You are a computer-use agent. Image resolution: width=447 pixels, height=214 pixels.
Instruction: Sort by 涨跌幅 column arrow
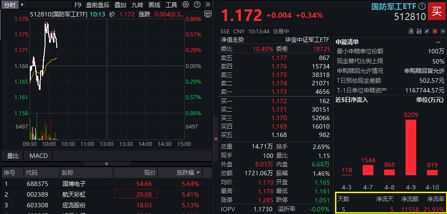pos(198,173)
